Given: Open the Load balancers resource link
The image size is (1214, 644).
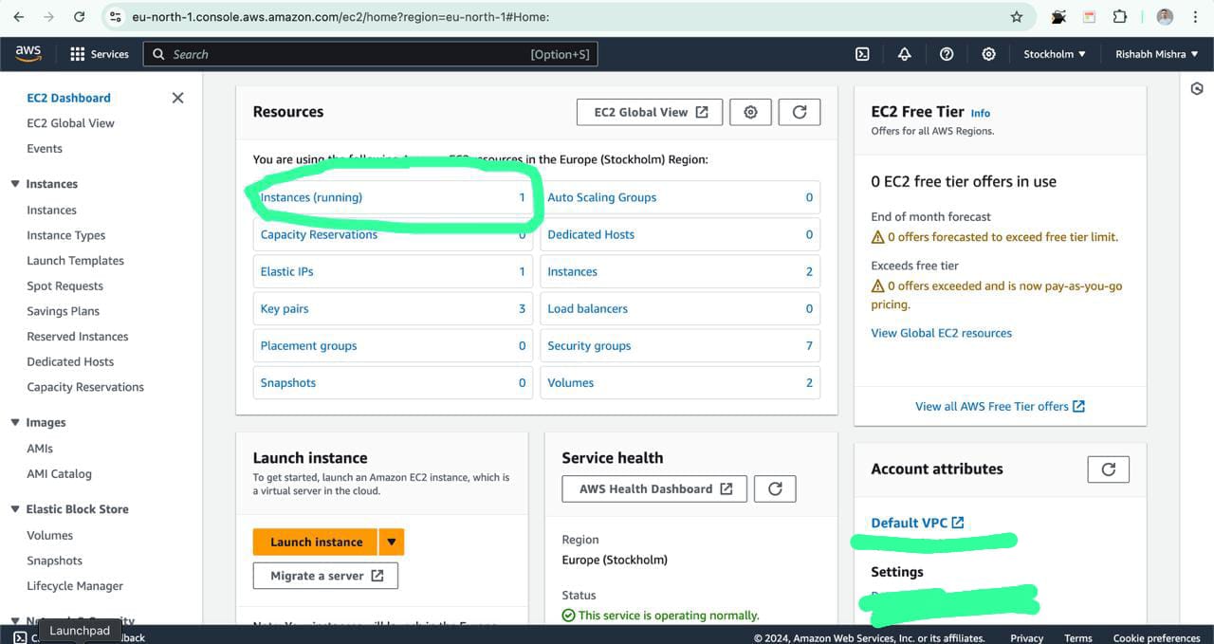Looking at the screenshot, I should click(x=587, y=308).
